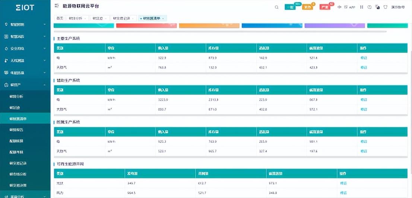Expand the third sidebar menu with droplet icon
This screenshot has width=412, height=198.
(25, 48)
